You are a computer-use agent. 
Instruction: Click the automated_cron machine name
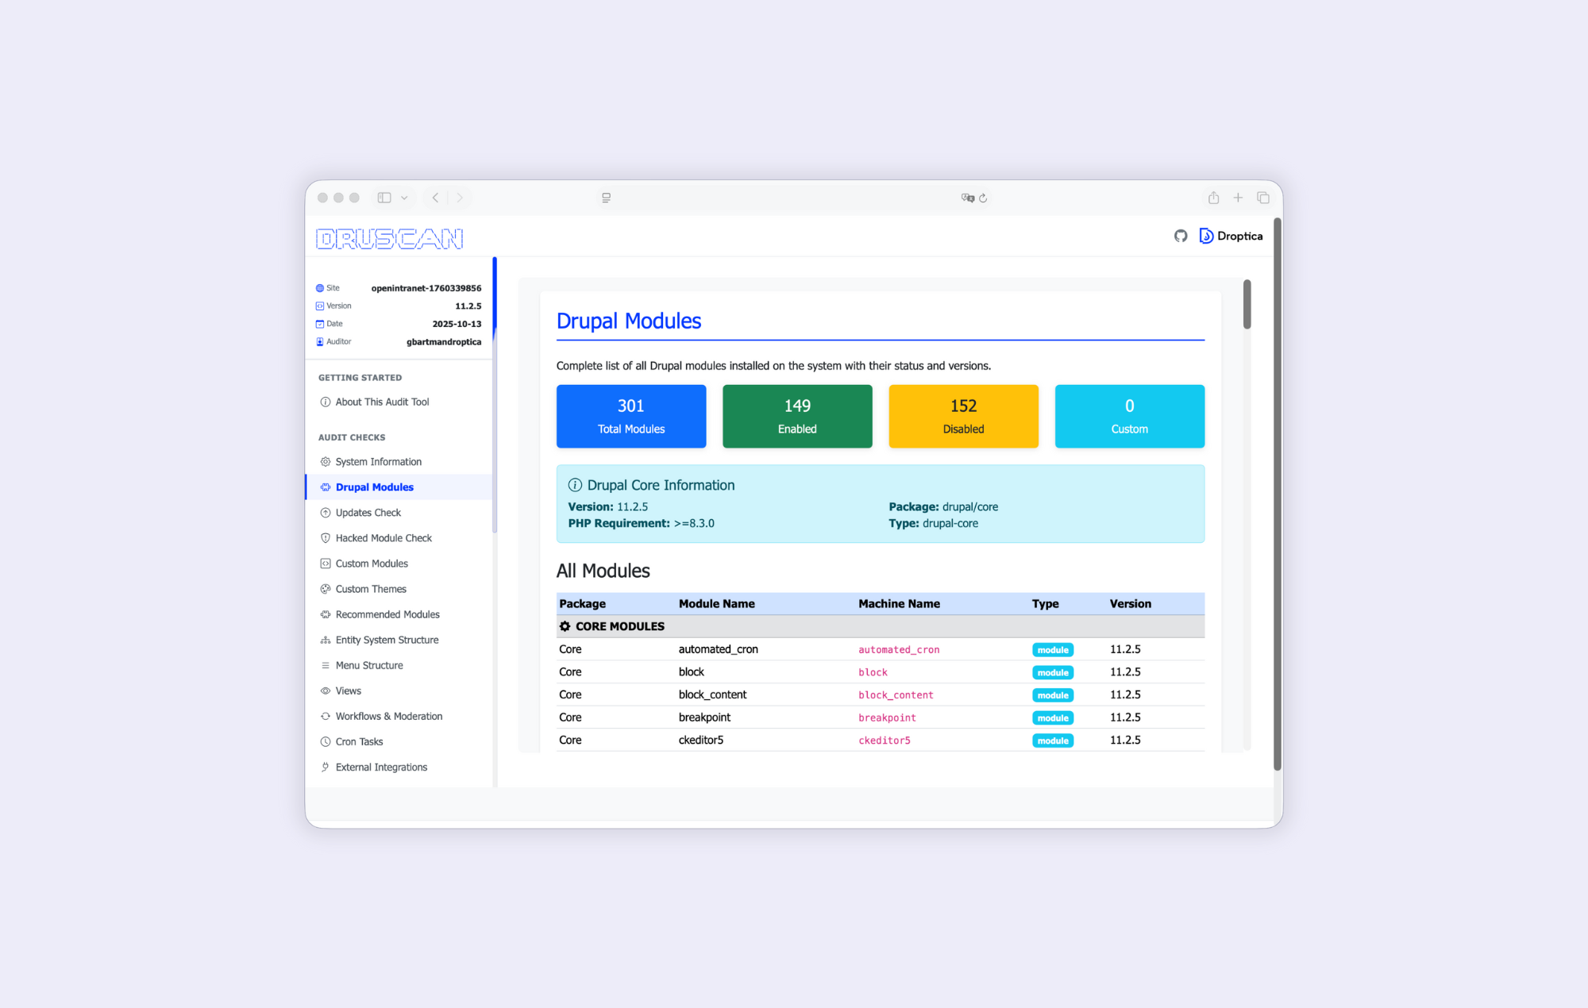pyautogui.click(x=898, y=650)
